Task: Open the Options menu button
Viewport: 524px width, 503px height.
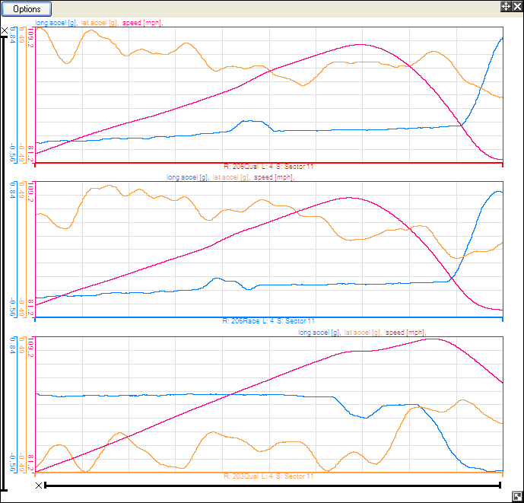Action: pyautogui.click(x=27, y=9)
